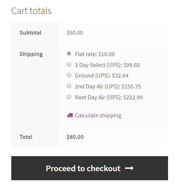Viewport: 179px width, 184px height.
Task: Click the Flat rate: $10.00 label
Action: [95, 54]
